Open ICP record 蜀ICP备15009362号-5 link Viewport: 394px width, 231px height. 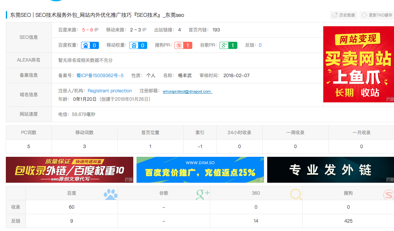pos(100,75)
